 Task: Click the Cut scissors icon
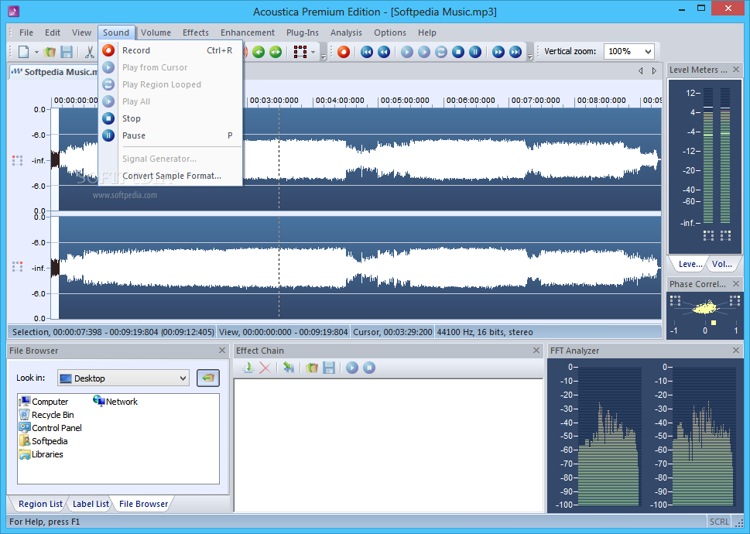point(90,52)
